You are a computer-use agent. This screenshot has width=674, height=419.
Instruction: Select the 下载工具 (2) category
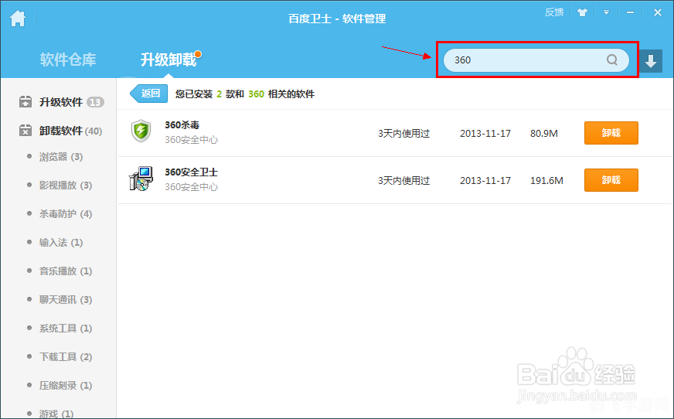pos(66,357)
